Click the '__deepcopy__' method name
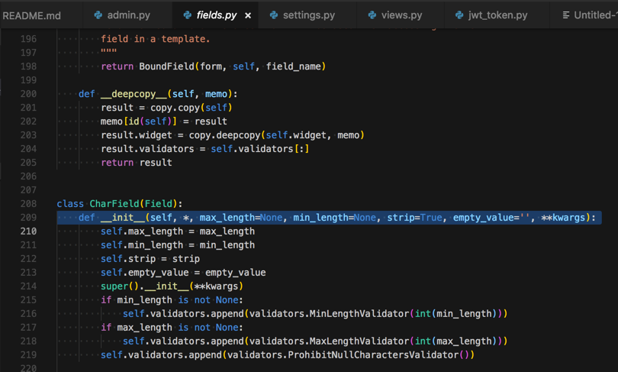 (134, 94)
